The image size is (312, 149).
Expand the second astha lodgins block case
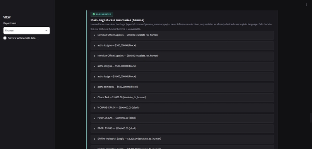182,66
